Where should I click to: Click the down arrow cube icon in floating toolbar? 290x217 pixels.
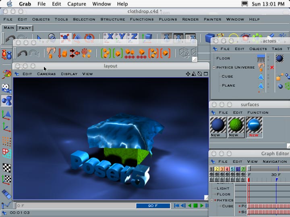(62, 53)
